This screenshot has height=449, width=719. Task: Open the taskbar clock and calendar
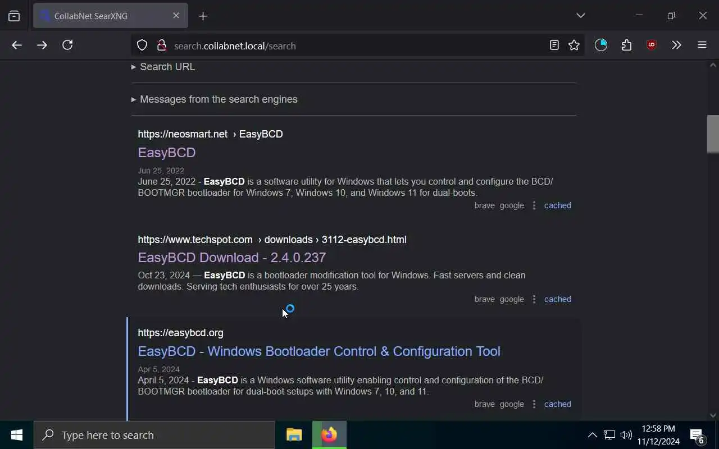(x=658, y=435)
